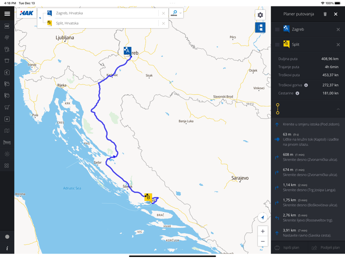The image size is (345, 259).
Task: Select the 674 m Zvonarnička ulica step
Action: (x=308, y=172)
